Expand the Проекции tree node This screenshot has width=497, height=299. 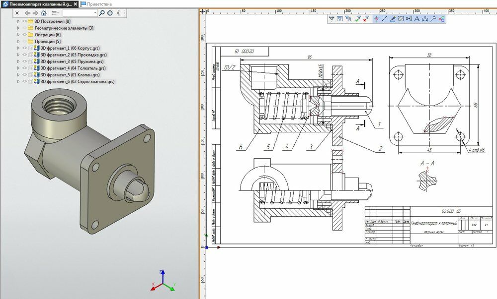[18, 42]
